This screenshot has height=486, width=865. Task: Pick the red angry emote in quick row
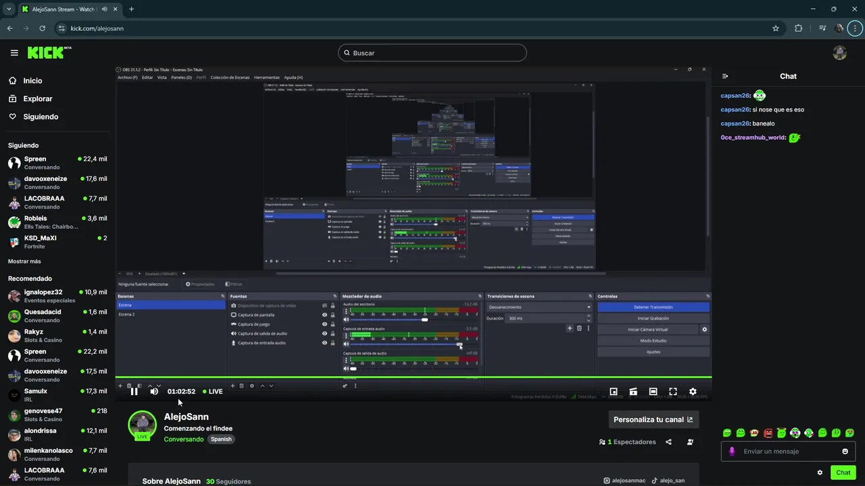click(768, 433)
